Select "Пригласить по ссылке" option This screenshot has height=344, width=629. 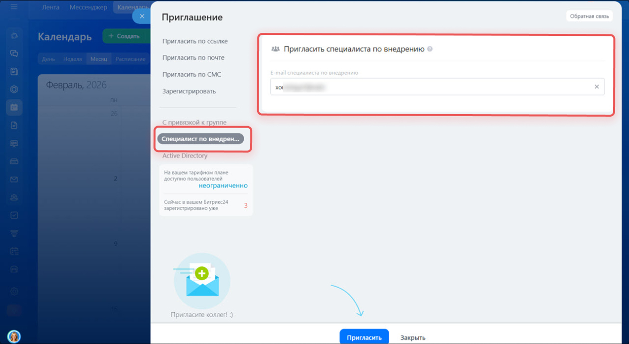tap(195, 41)
